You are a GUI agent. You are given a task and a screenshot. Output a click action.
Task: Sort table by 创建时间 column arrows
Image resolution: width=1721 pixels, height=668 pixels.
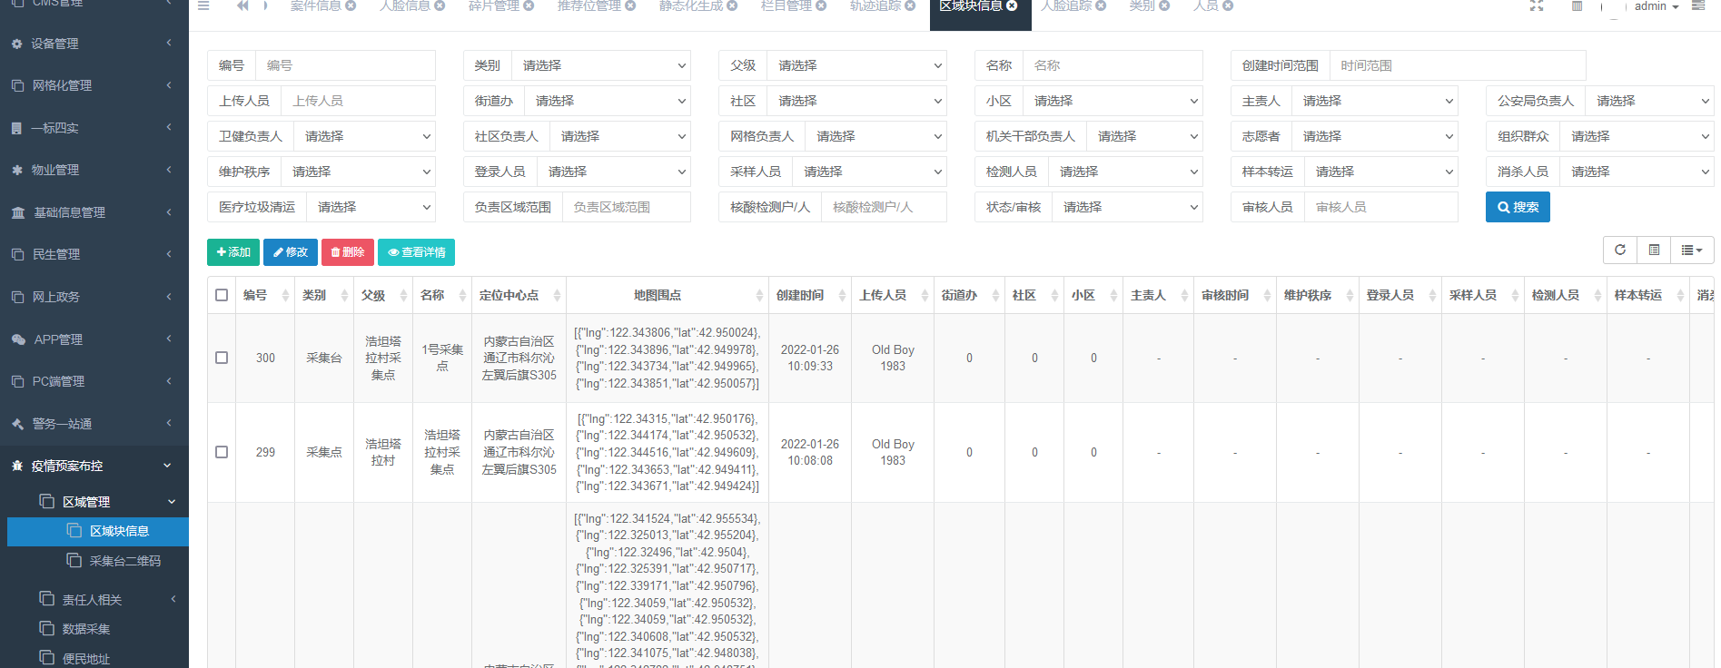coord(842,296)
